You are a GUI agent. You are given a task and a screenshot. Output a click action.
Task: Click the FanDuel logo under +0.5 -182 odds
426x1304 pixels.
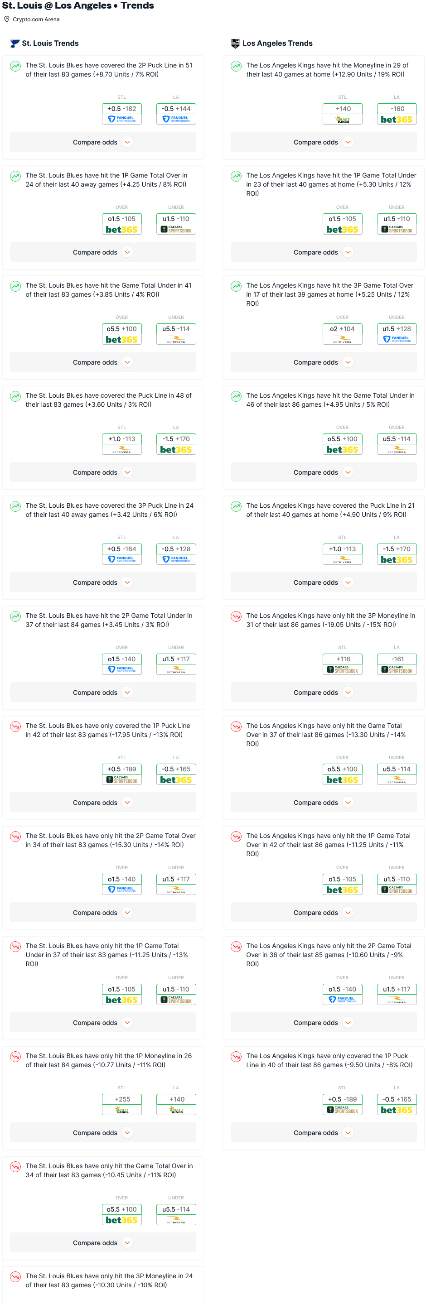[x=121, y=119]
